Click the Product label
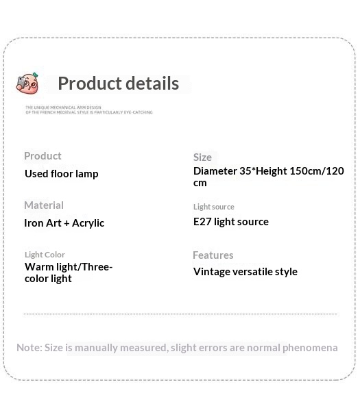This screenshot has height=406, width=360. [43, 156]
